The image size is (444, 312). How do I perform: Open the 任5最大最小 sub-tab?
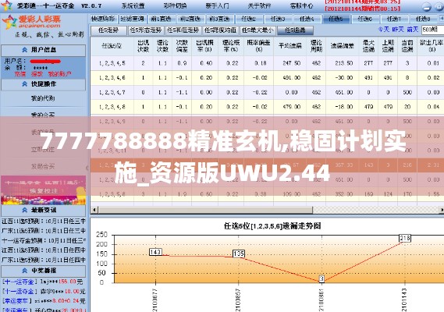coord(258,30)
